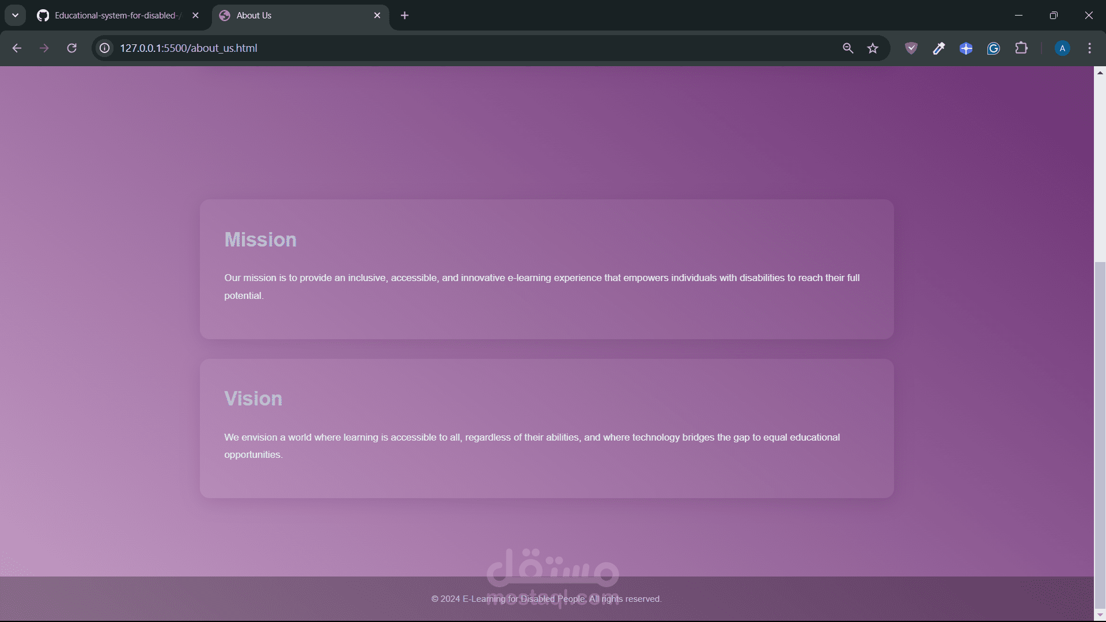
Task: Open Chrome's three-dot menu
Action: point(1089,48)
